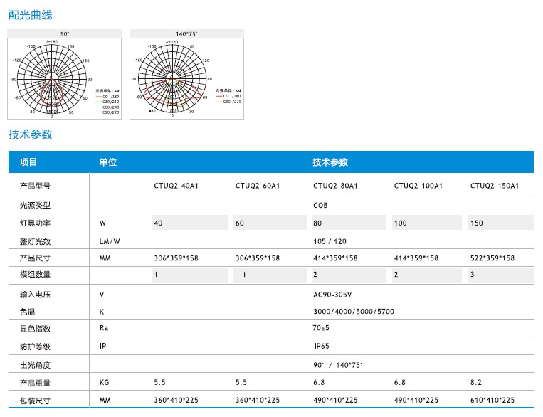Viewport: 543px width, 417px height.
Task: Click the 出光角度 row label
Action: 35,365
